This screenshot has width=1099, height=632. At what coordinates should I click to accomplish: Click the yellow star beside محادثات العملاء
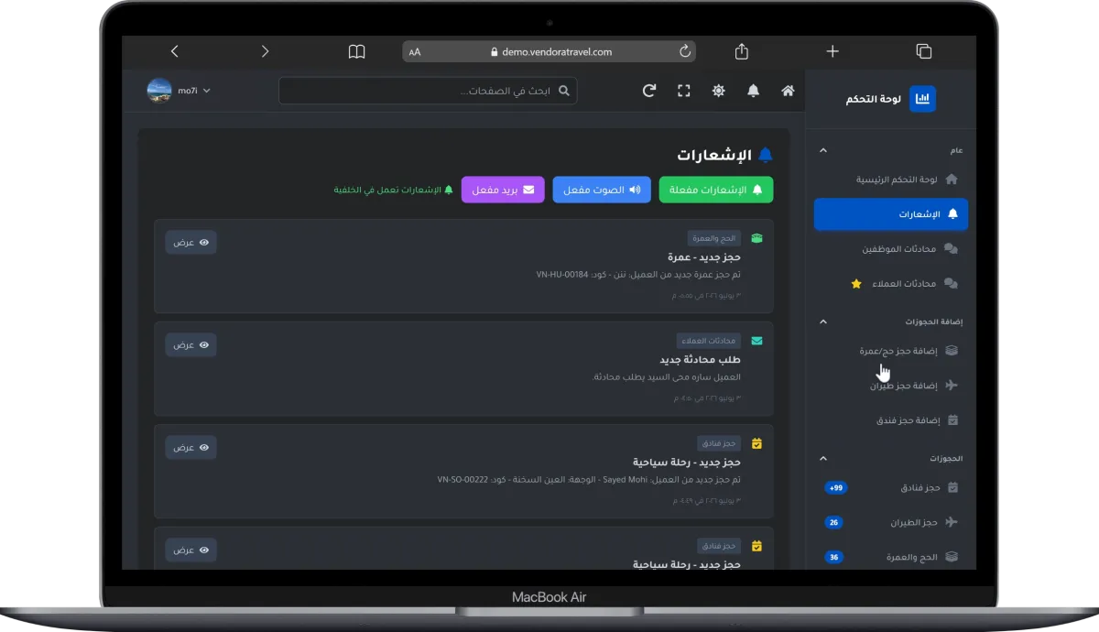(x=856, y=284)
